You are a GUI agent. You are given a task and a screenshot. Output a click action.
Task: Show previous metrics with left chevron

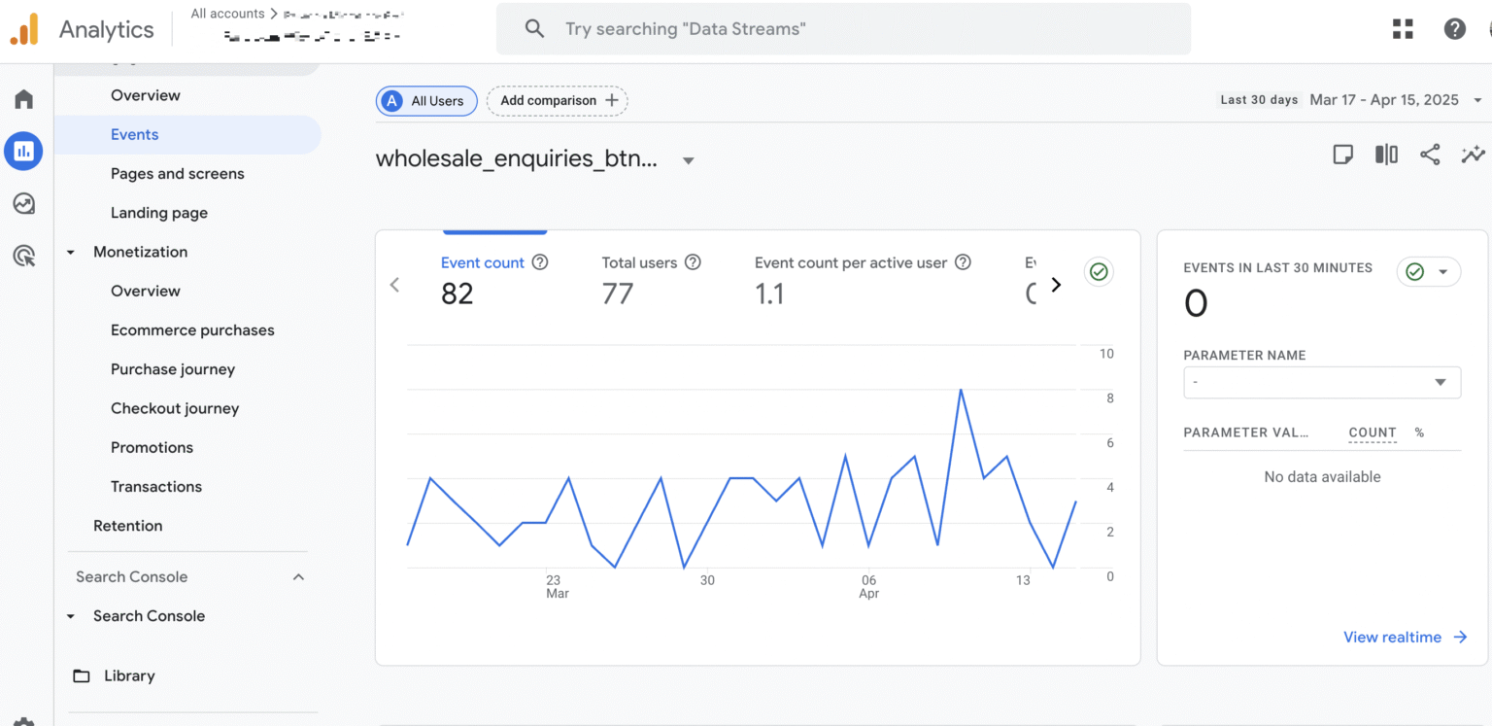[x=394, y=285]
